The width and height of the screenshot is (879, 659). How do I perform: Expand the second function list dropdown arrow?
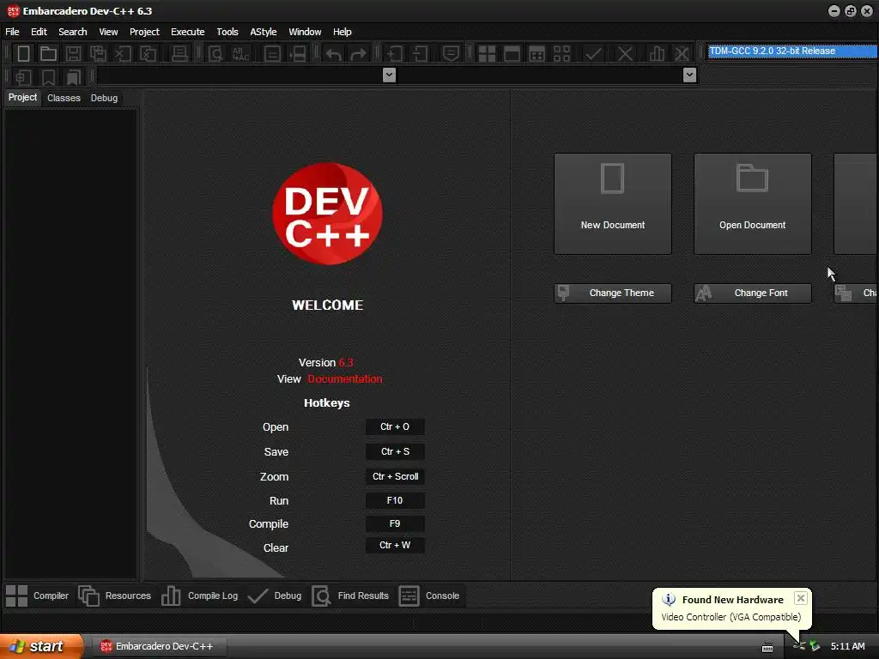pos(690,76)
